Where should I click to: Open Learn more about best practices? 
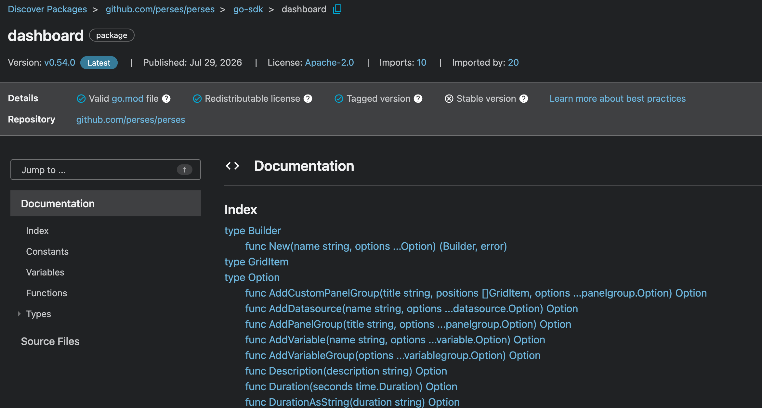(x=618, y=99)
